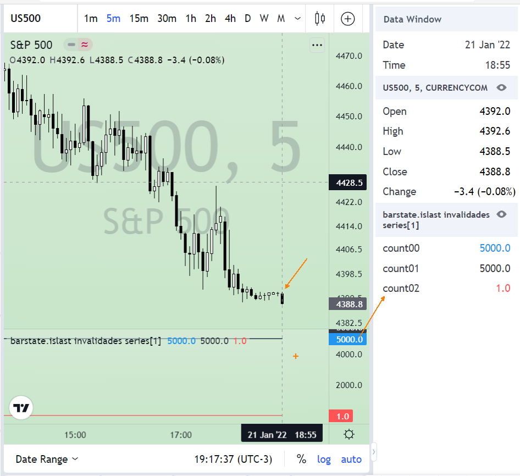
Task: Select the 1m timeframe
Action: 91,19
